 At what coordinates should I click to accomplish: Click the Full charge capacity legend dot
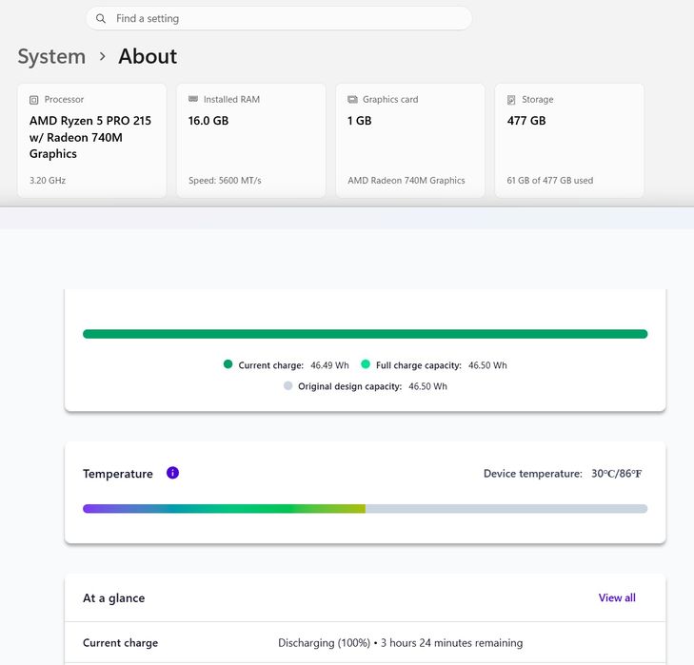[x=366, y=364]
